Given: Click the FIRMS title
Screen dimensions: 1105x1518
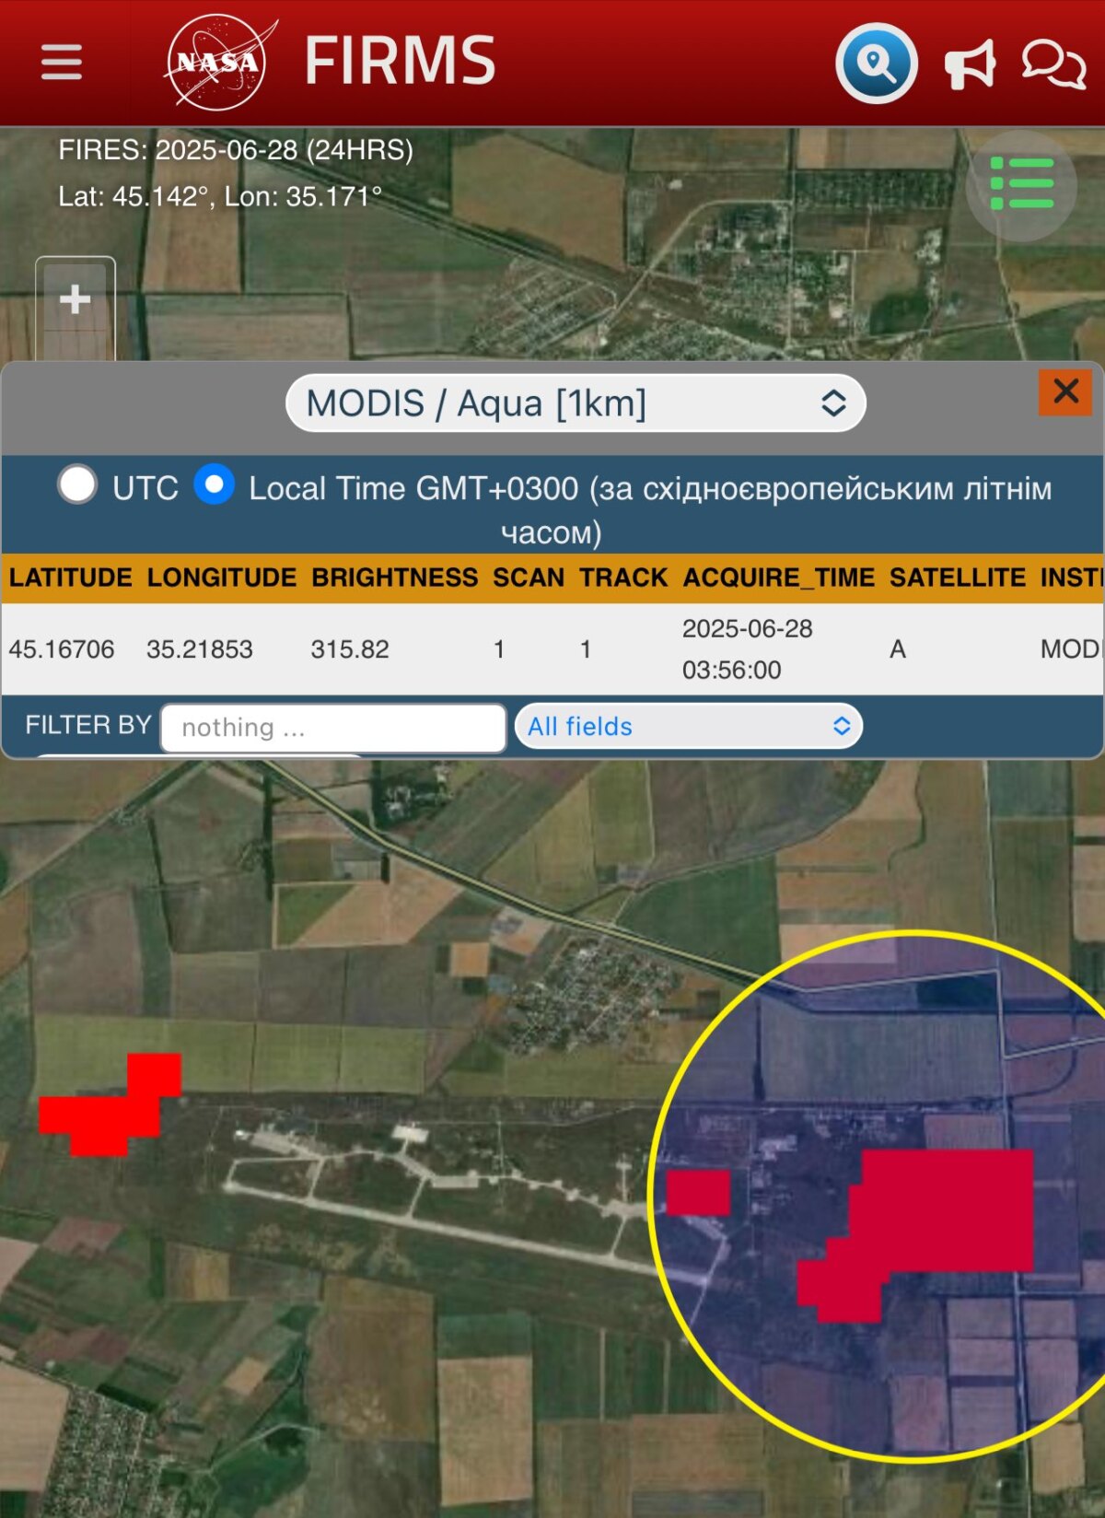Looking at the screenshot, I should pos(400,62).
